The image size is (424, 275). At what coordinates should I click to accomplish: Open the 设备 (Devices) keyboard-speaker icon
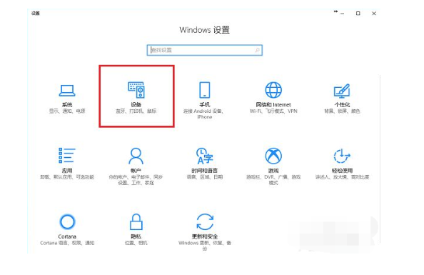136,90
